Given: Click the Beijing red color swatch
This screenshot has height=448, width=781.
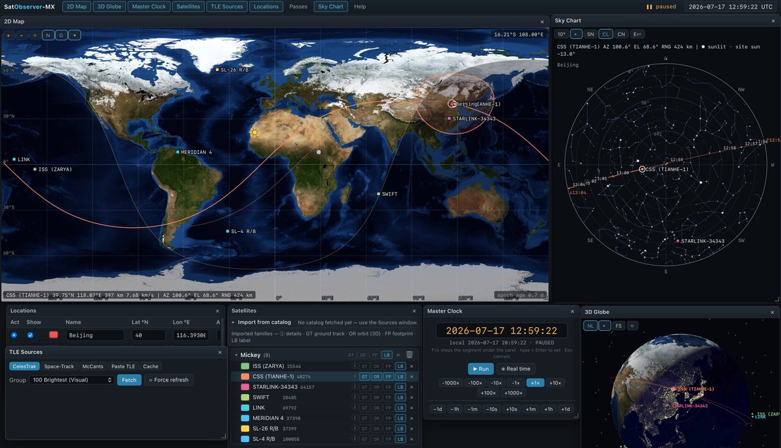Looking at the screenshot, I should pyautogui.click(x=53, y=335).
